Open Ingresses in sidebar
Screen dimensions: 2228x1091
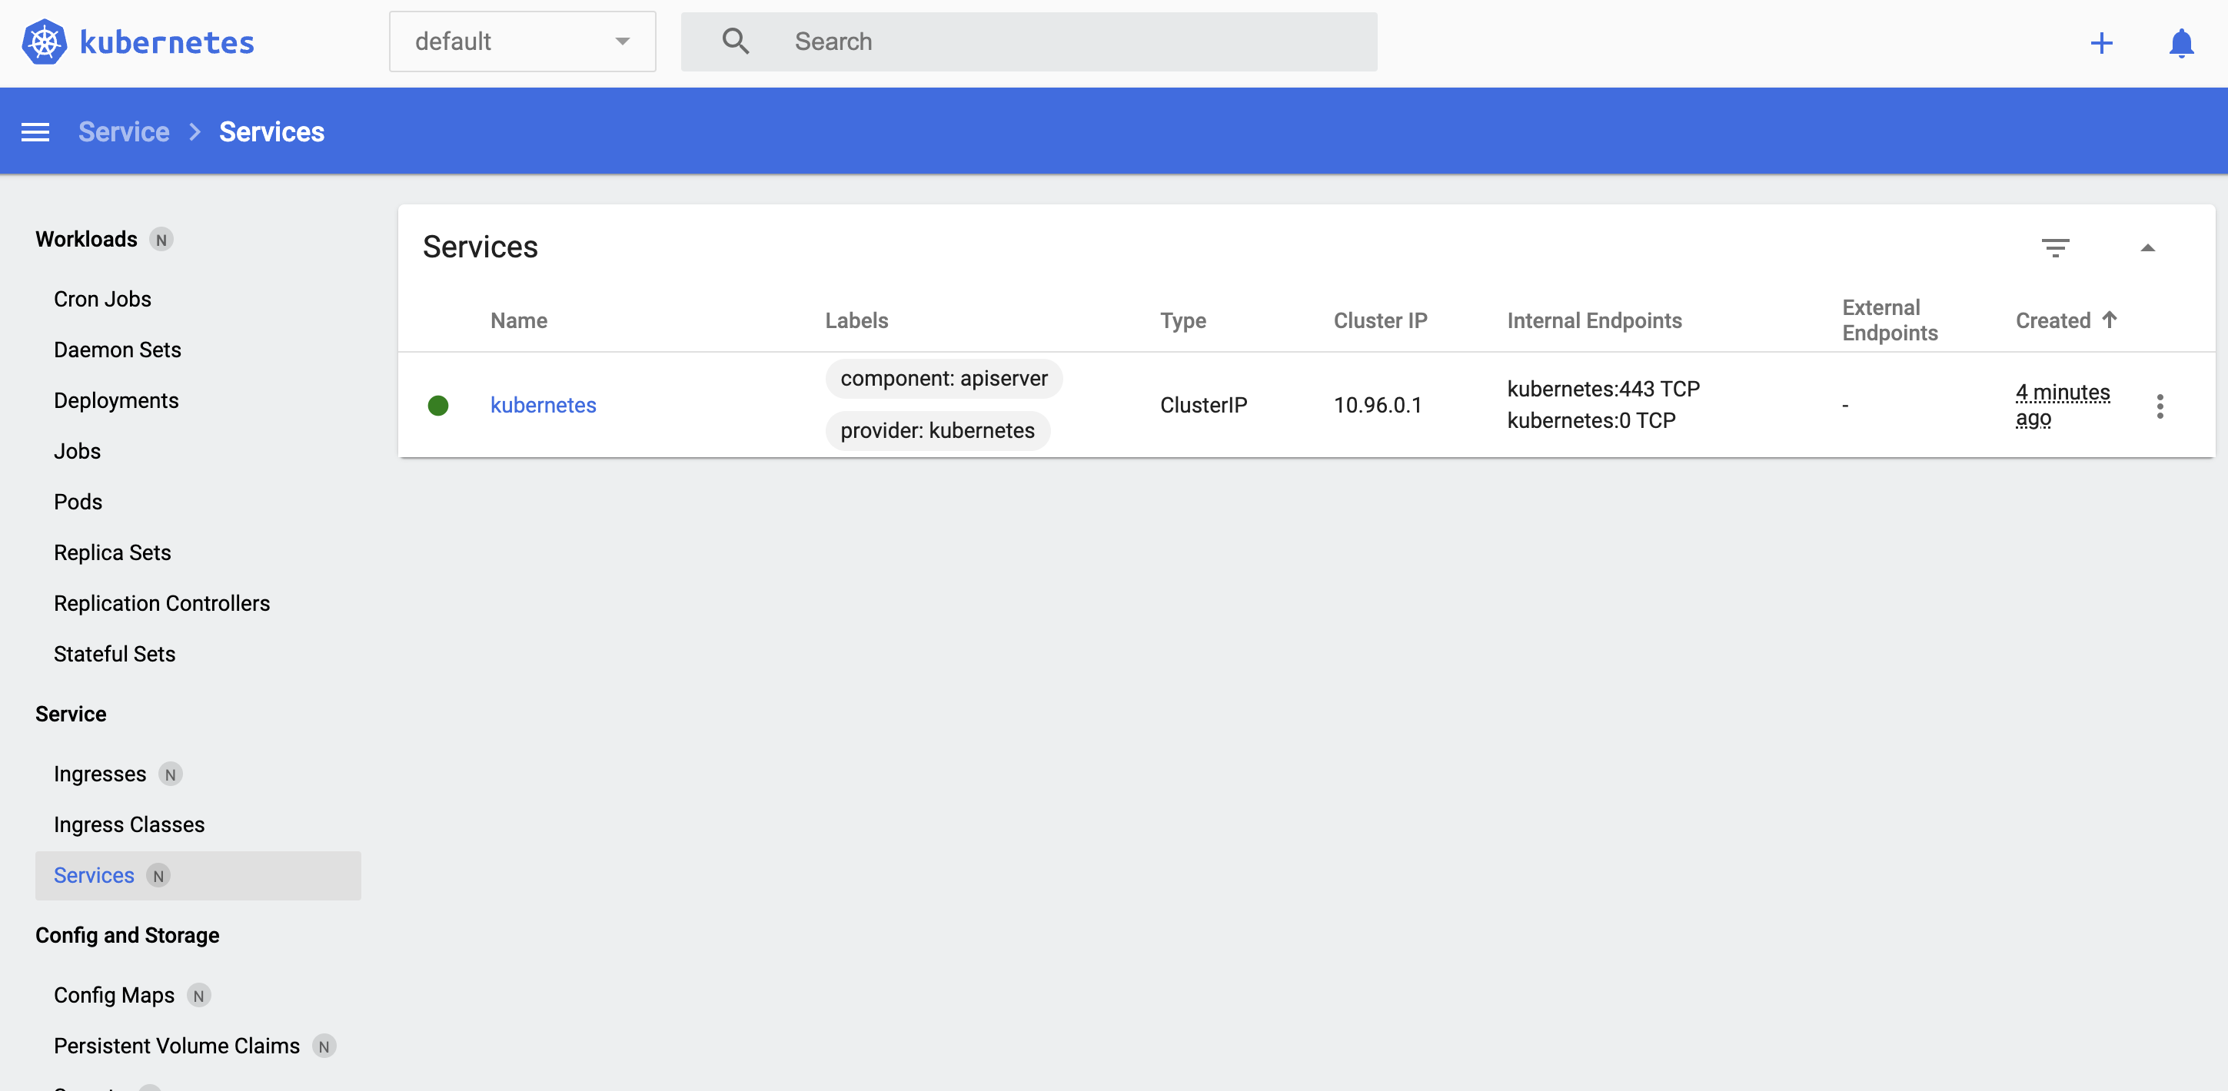[x=99, y=774]
